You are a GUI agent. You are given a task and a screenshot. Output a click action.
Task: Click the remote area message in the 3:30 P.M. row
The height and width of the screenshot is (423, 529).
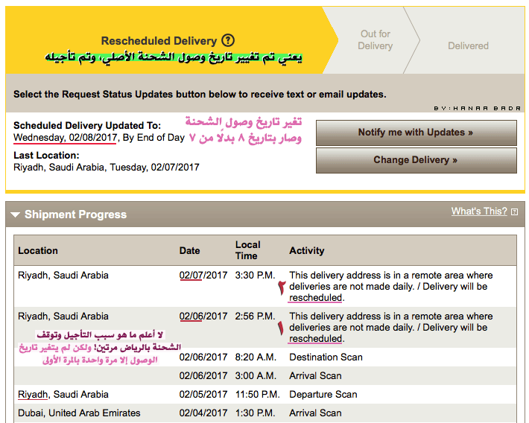390,287
